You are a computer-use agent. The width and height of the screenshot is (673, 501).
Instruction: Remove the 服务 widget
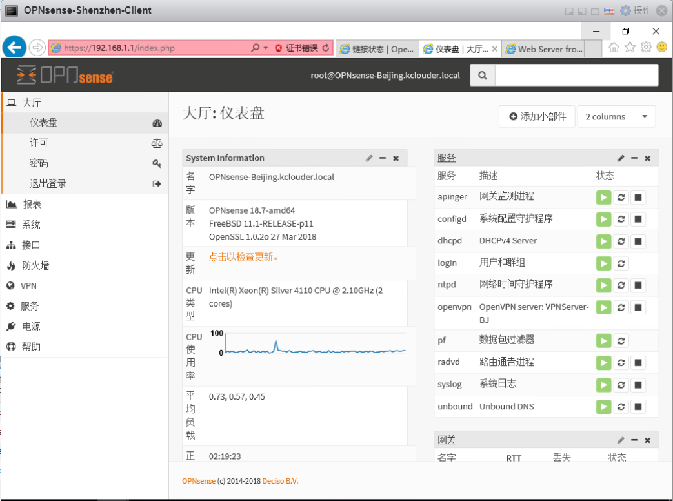coord(647,158)
